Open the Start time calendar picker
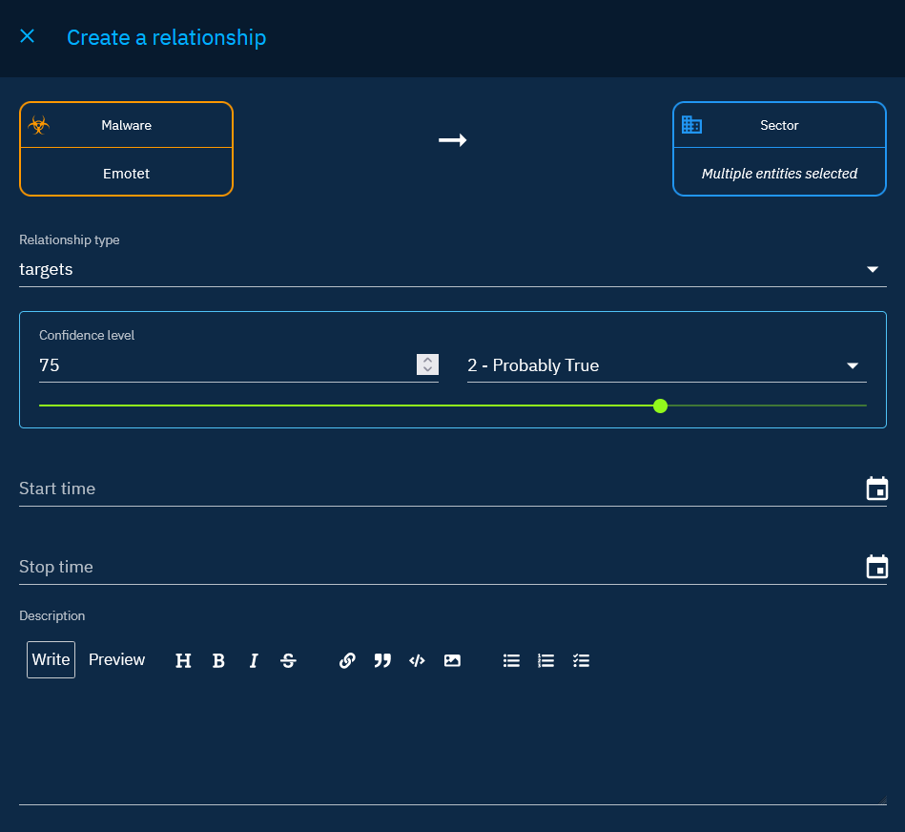The height and width of the screenshot is (832, 905). tap(876, 489)
